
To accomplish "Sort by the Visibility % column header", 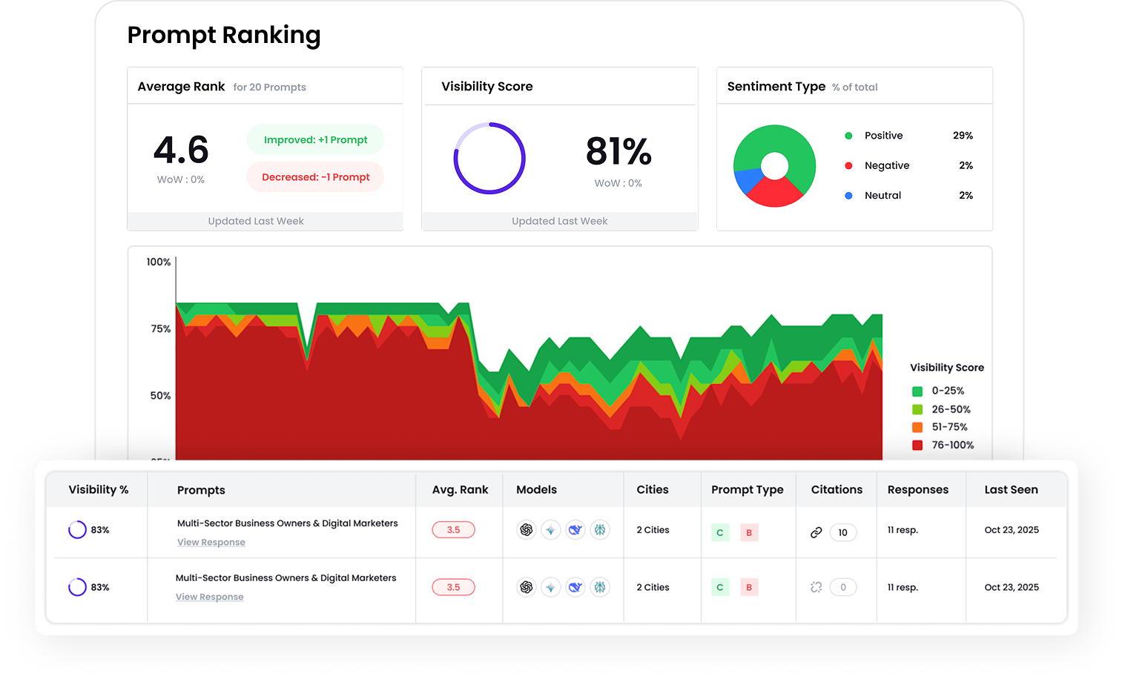I will pos(99,490).
